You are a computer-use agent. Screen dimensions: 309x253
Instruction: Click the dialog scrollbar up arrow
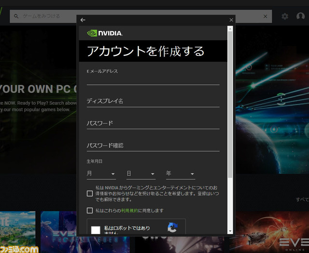[x=230, y=29]
